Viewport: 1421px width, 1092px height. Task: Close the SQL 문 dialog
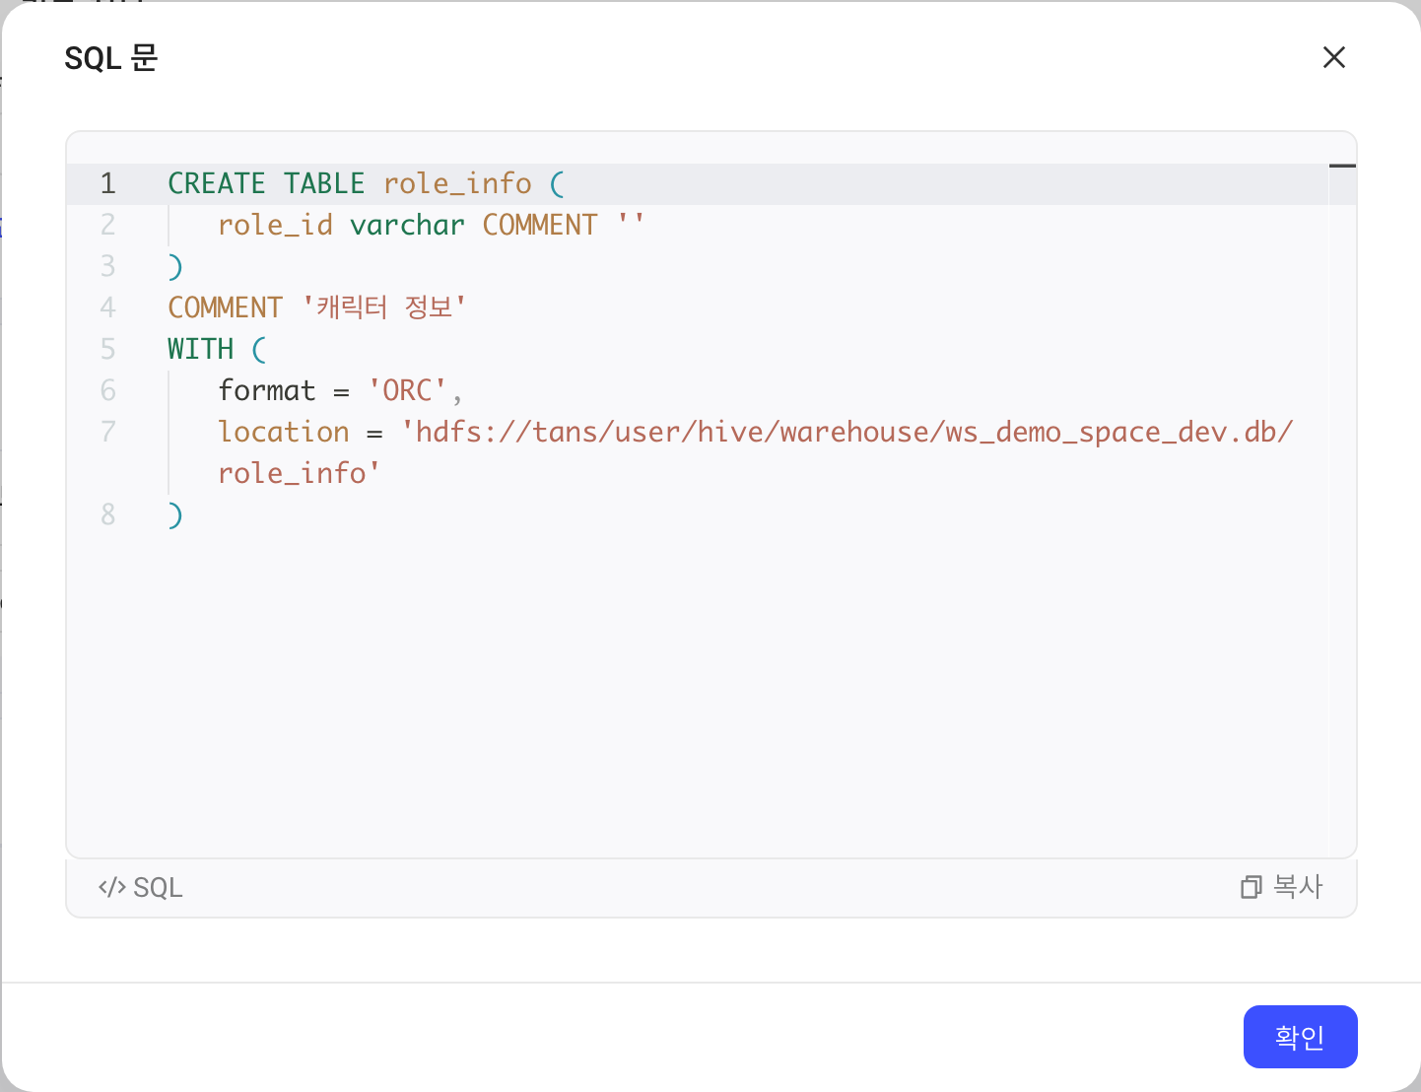(x=1334, y=57)
